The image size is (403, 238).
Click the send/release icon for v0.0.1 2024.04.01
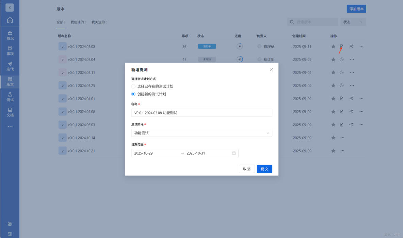pyautogui.click(x=351, y=98)
